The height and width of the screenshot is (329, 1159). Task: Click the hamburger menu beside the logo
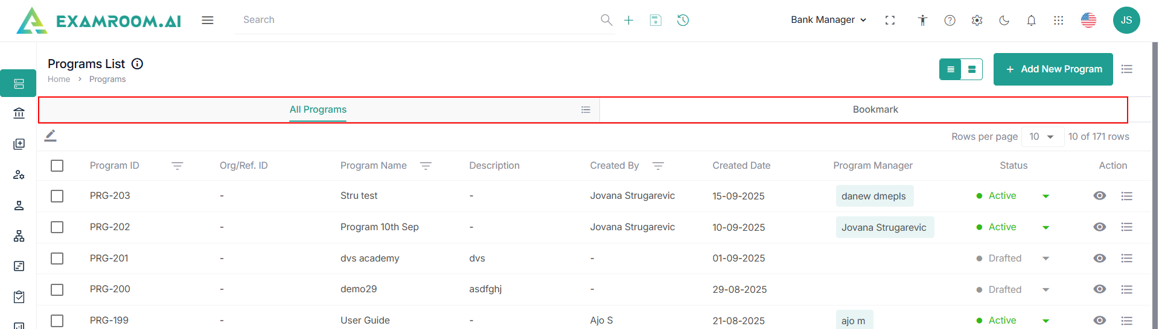tap(208, 20)
